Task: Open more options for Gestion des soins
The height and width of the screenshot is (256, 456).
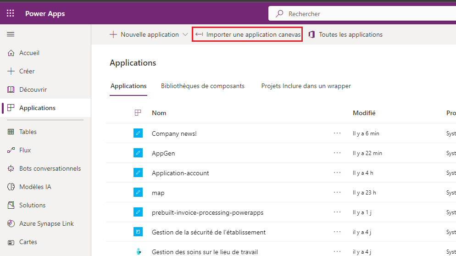Action: (337, 251)
